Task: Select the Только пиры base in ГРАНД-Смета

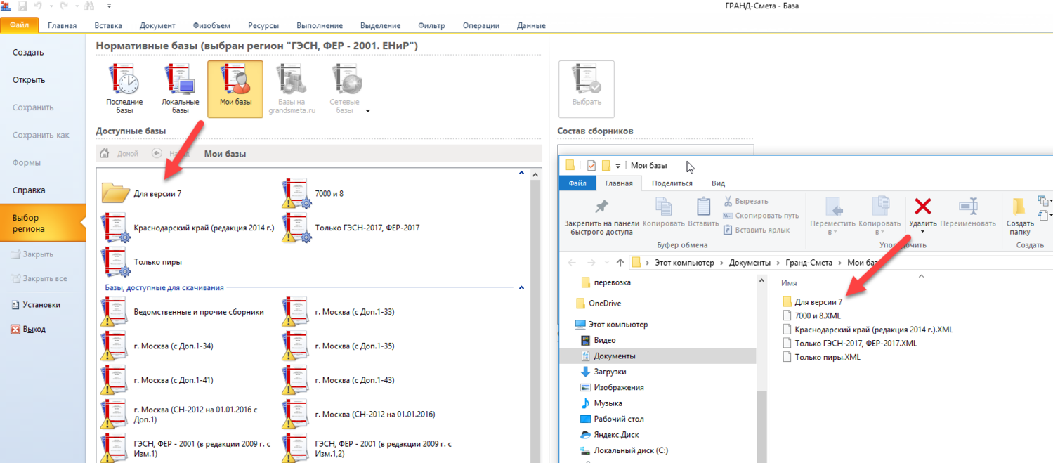Action: click(141, 261)
